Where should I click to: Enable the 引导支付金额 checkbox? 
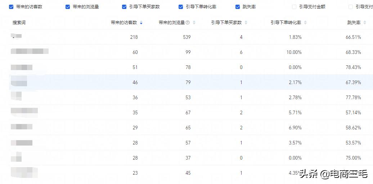coord(294,7)
